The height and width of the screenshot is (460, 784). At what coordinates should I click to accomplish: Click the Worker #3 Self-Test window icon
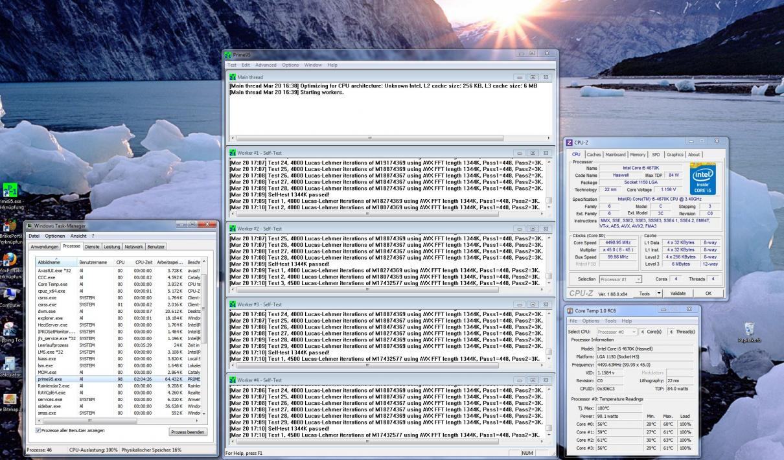tap(233, 305)
